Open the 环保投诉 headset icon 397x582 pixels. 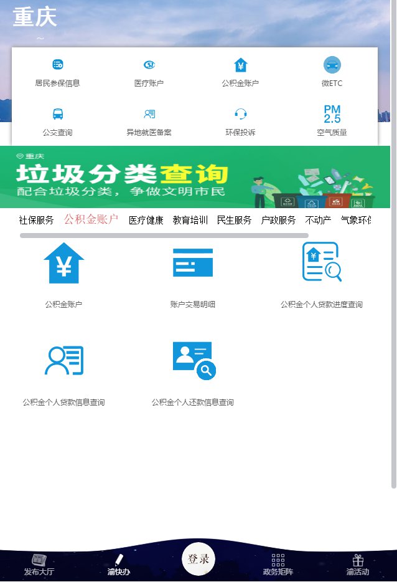(x=241, y=114)
